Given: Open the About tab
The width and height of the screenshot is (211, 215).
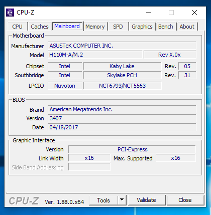Looking at the screenshot, I should click(x=187, y=27).
